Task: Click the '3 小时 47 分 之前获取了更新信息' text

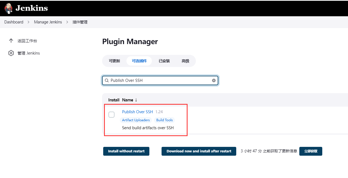Action: tap(269, 151)
